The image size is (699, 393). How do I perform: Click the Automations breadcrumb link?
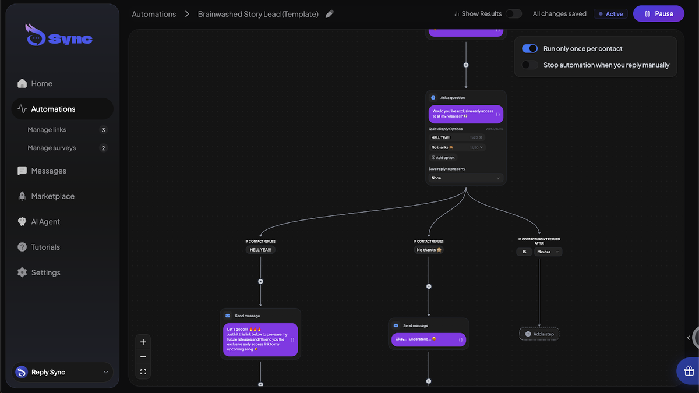(x=154, y=14)
